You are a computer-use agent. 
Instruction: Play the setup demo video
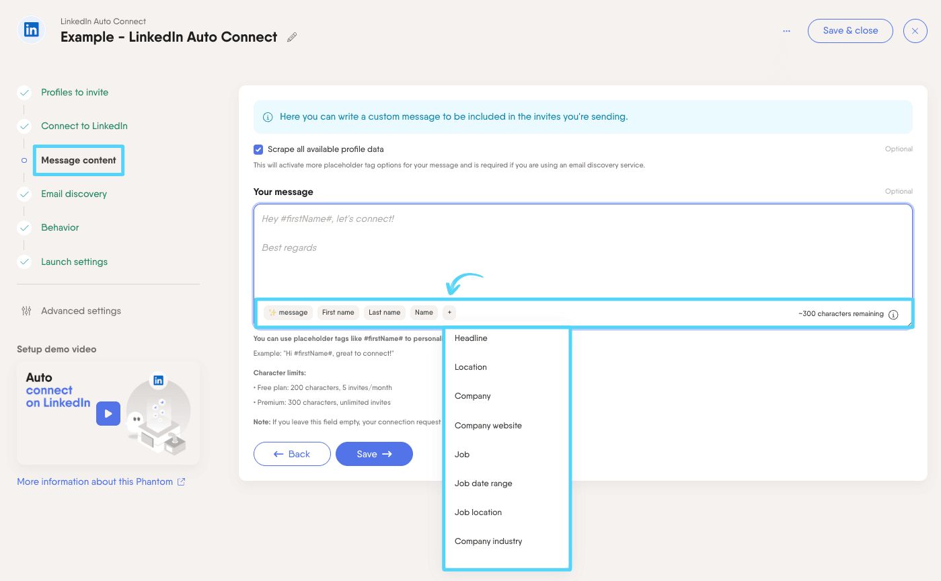point(108,414)
